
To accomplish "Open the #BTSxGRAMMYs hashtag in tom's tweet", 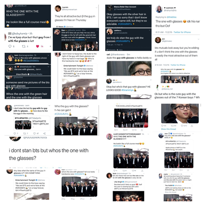I will (x=31, y=60).
